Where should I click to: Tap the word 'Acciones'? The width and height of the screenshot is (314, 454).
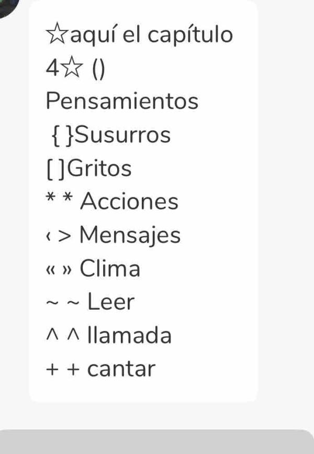129,201
